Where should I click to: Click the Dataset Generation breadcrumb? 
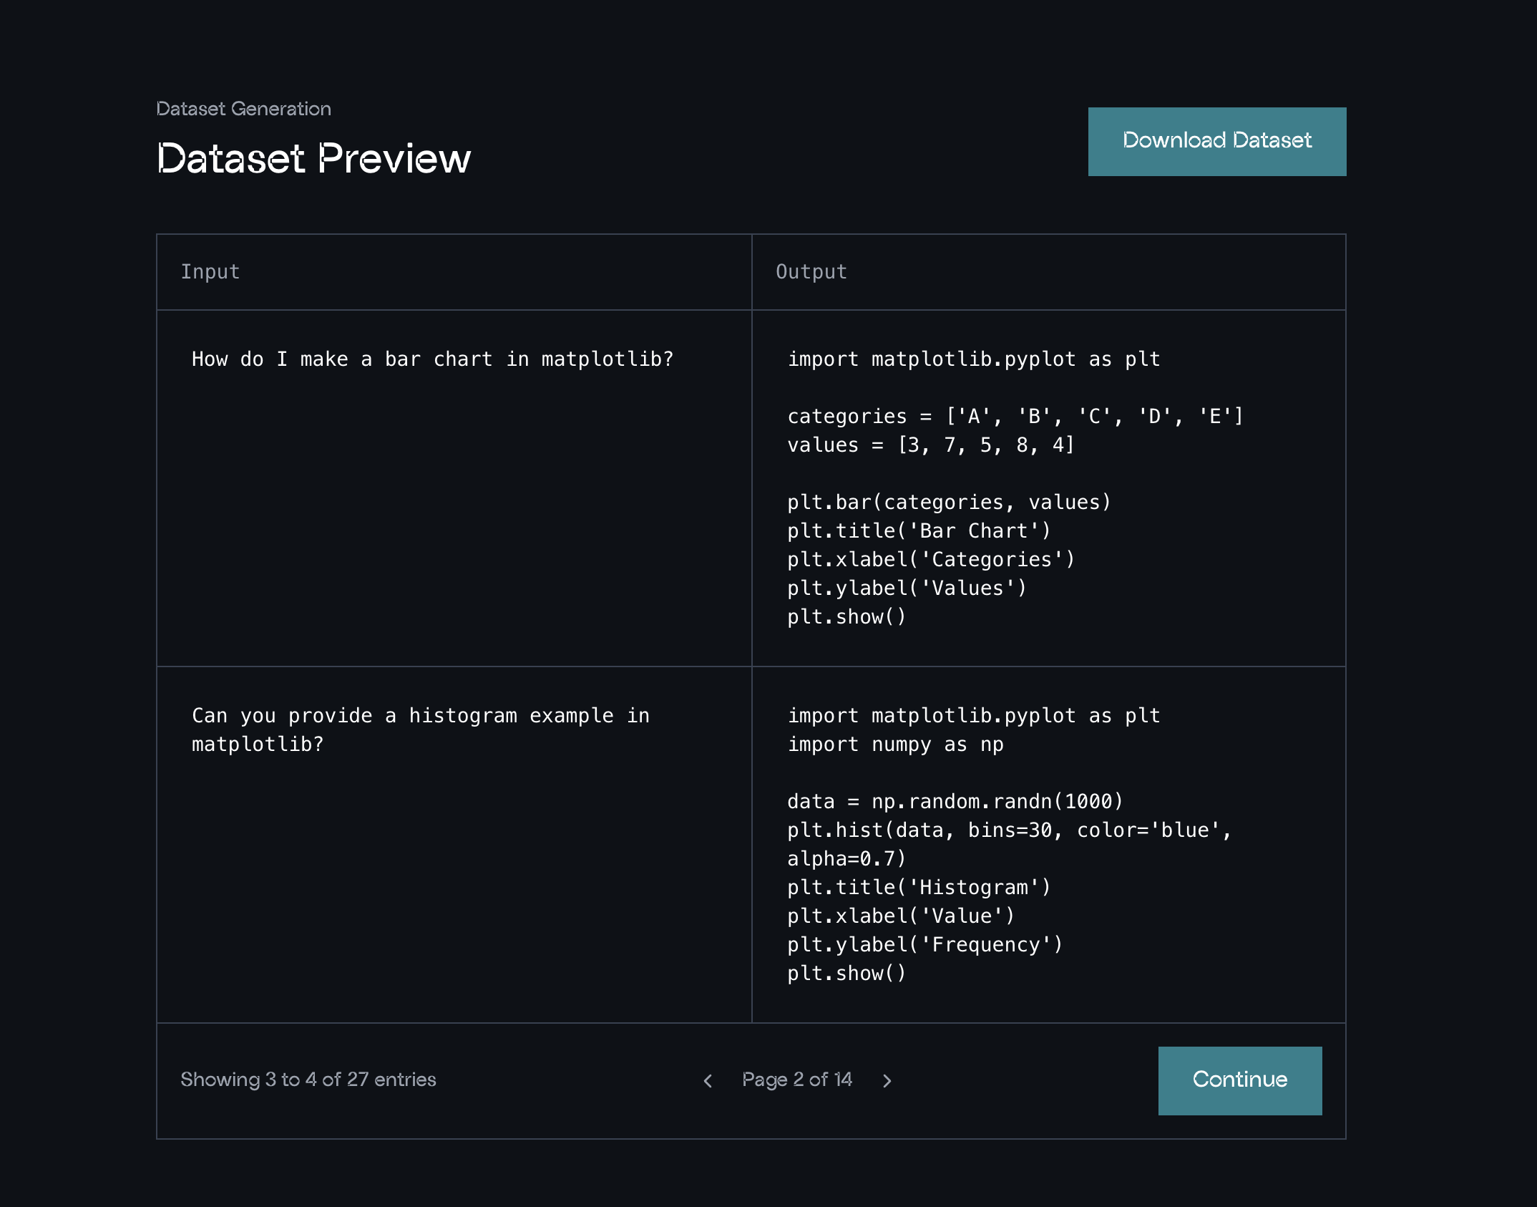(x=243, y=109)
